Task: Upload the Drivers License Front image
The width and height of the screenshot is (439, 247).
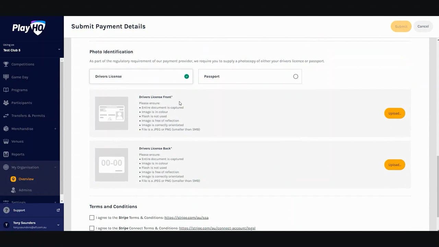Action: pyautogui.click(x=394, y=113)
